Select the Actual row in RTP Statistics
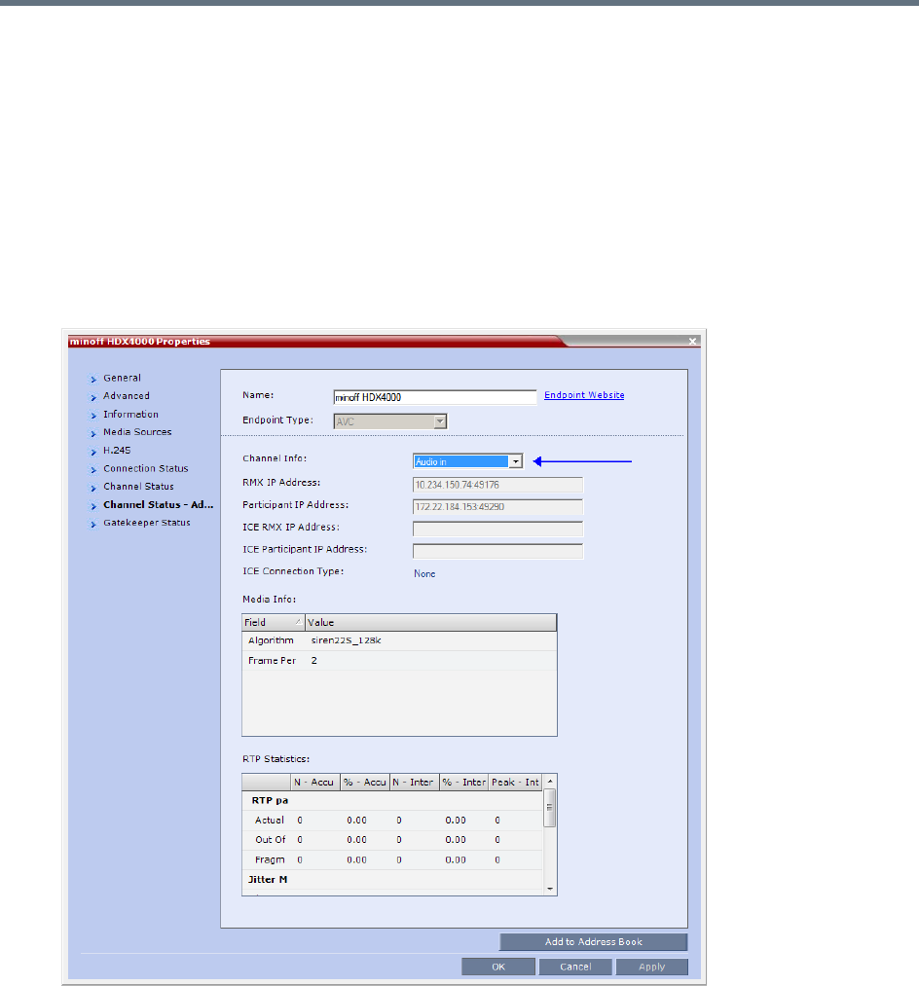Image resolution: width=919 pixels, height=986 pixels. 392,820
